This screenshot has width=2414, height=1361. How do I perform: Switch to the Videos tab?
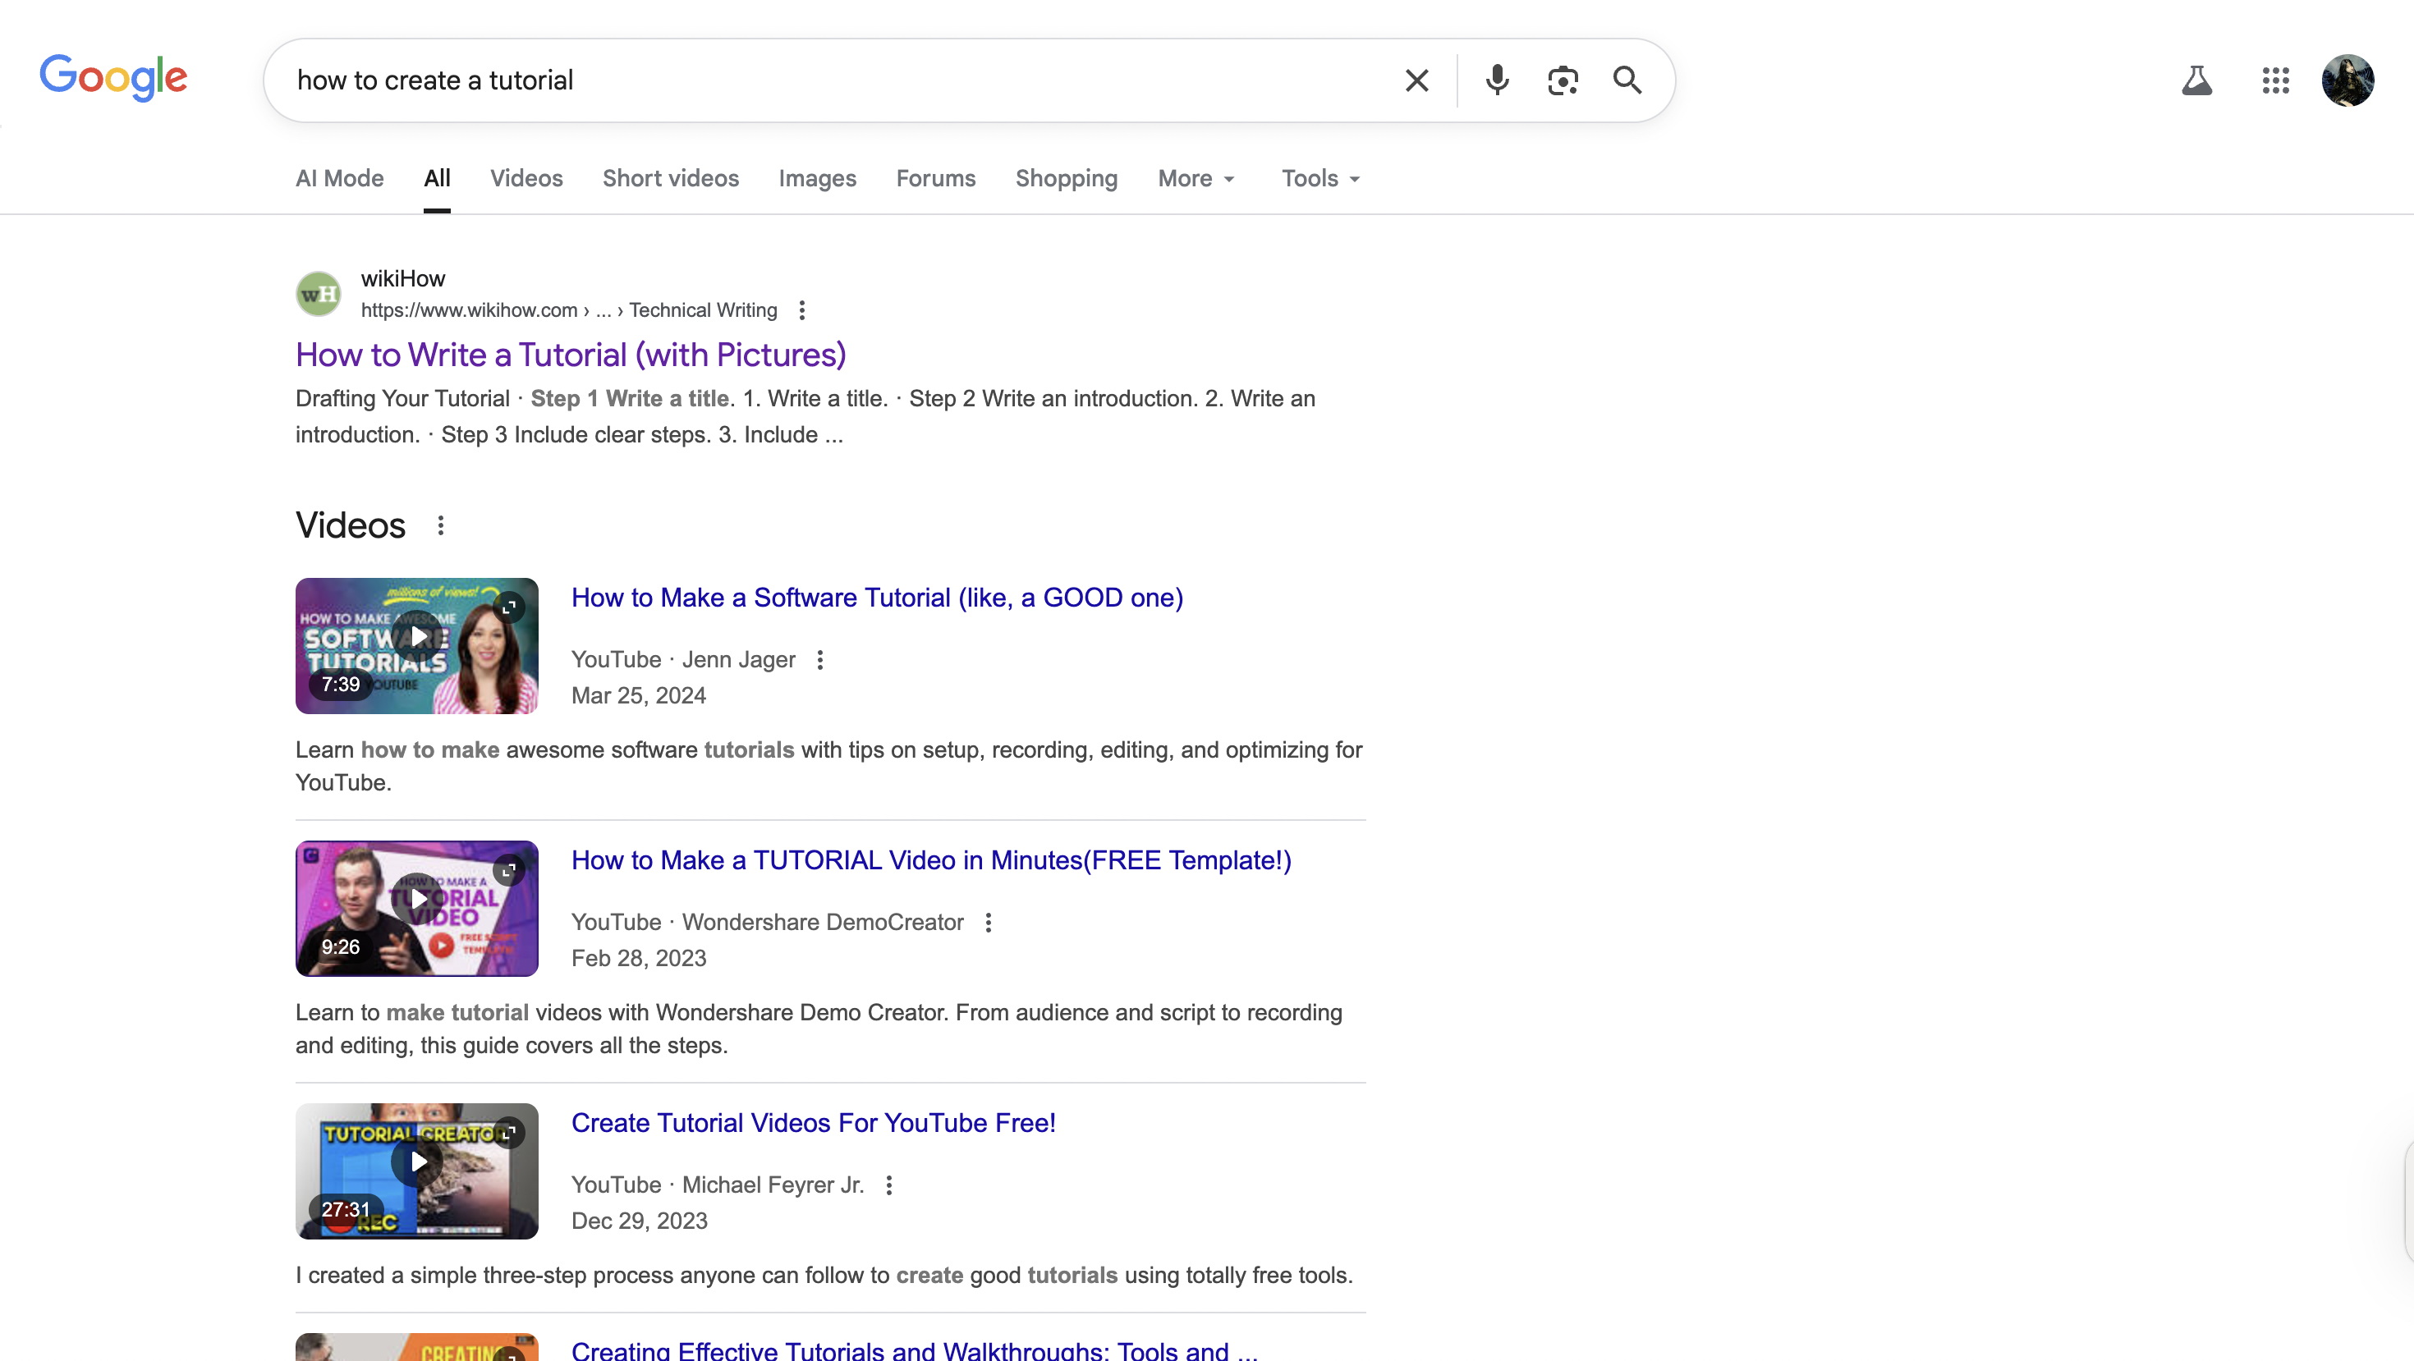pyautogui.click(x=525, y=178)
